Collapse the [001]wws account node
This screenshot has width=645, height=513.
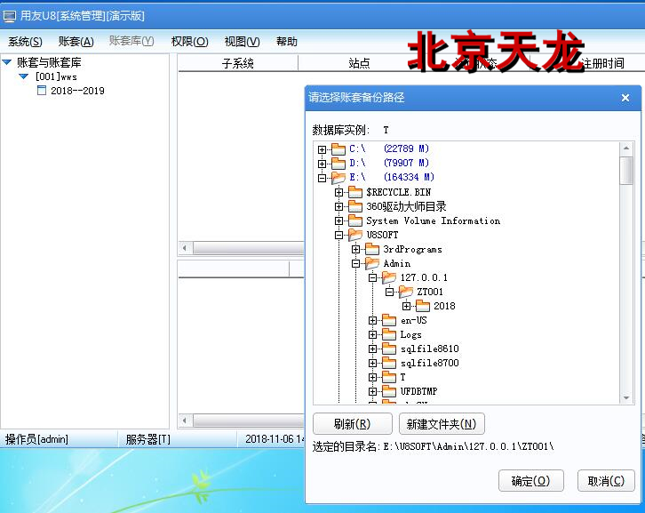click(23, 76)
